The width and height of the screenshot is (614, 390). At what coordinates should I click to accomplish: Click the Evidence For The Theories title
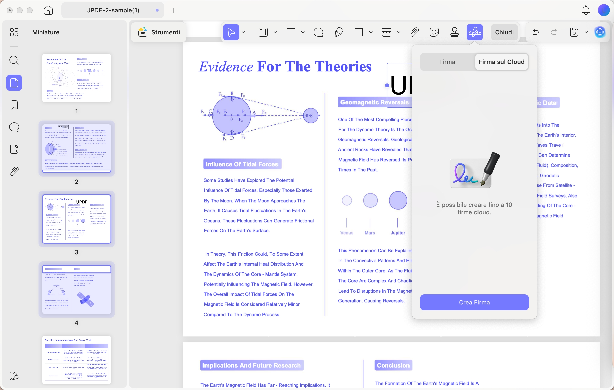(285, 67)
